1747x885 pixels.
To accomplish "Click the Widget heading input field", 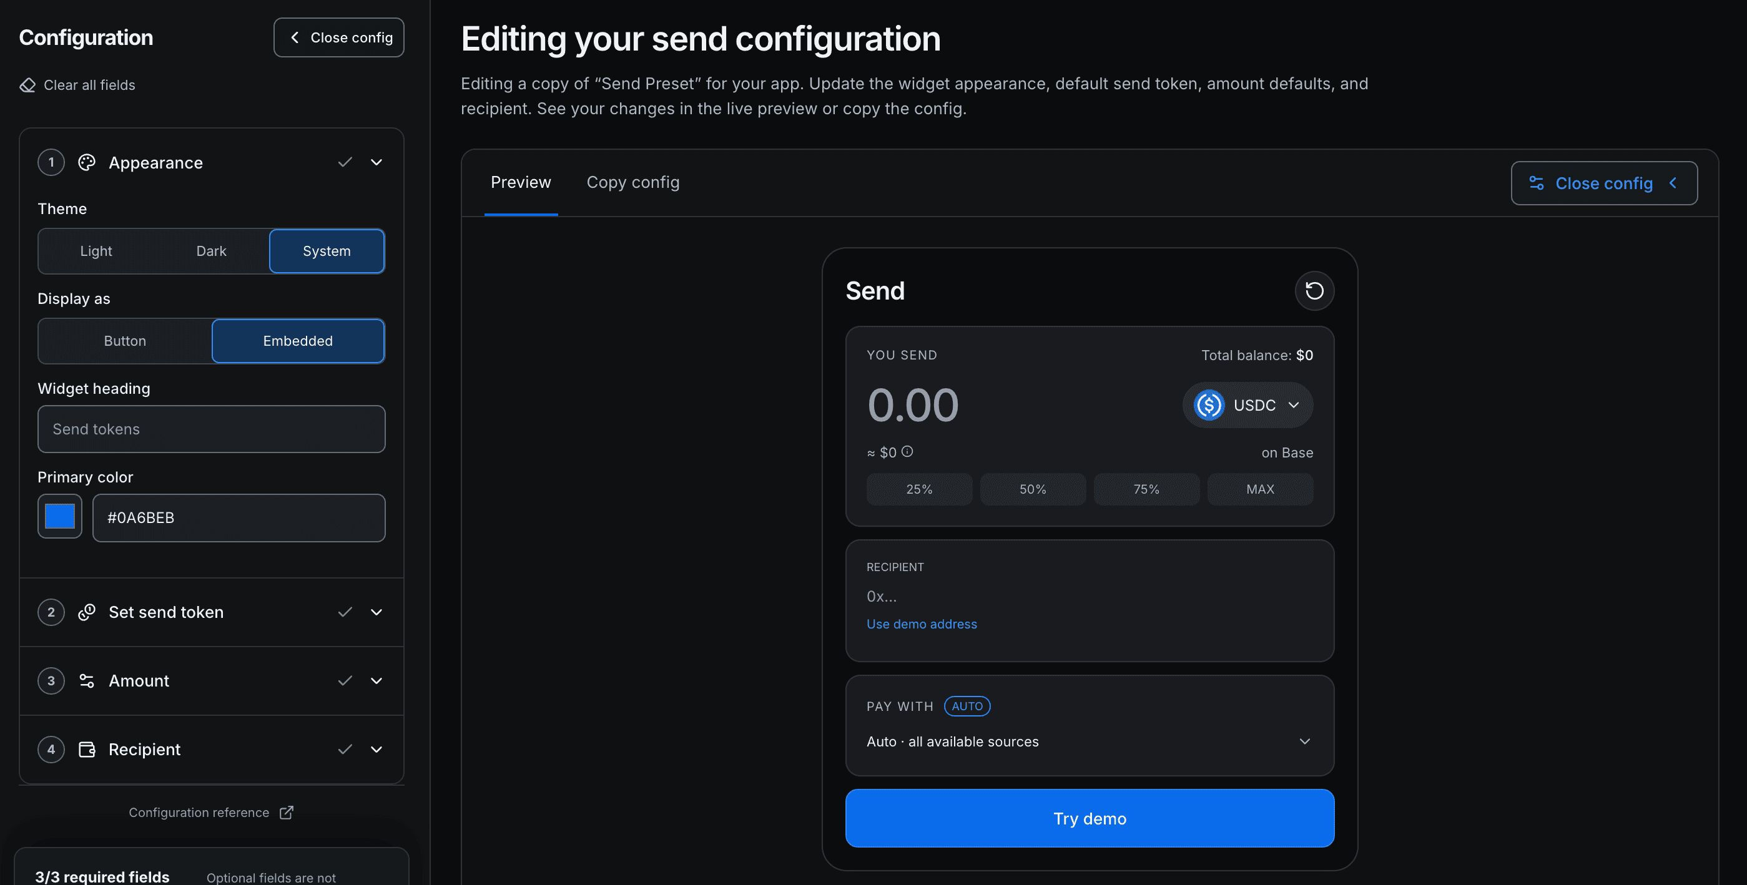I will click(x=211, y=429).
